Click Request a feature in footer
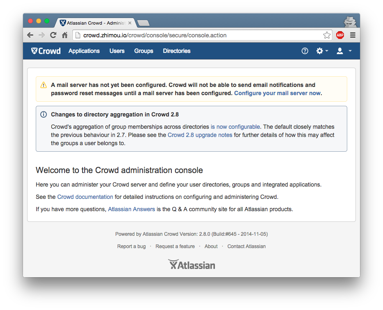The width and height of the screenshot is (383, 310). click(x=175, y=246)
